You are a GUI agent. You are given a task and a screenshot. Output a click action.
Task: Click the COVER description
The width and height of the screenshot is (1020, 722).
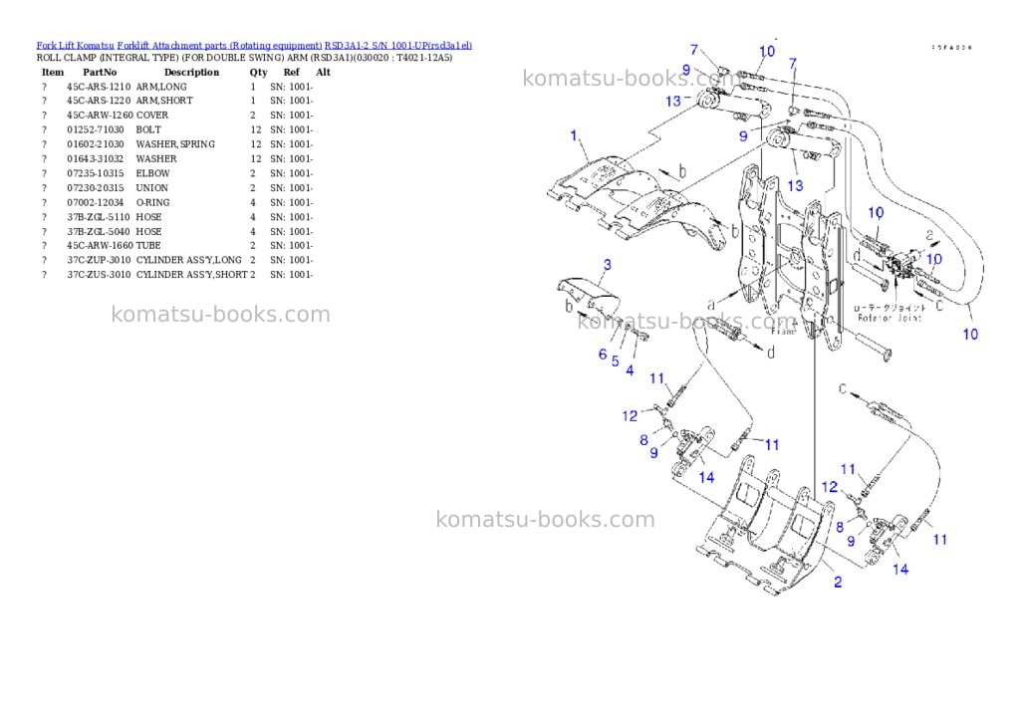pyautogui.click(x=152, y=116)
